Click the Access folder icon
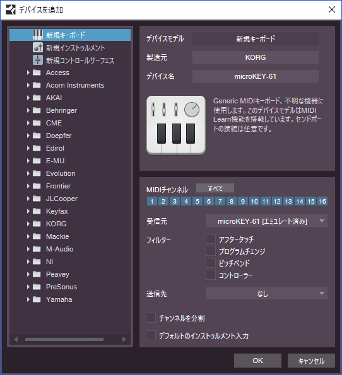Image resolution: width=342 pixels, height=375 pixels. (x=37, y=72)
